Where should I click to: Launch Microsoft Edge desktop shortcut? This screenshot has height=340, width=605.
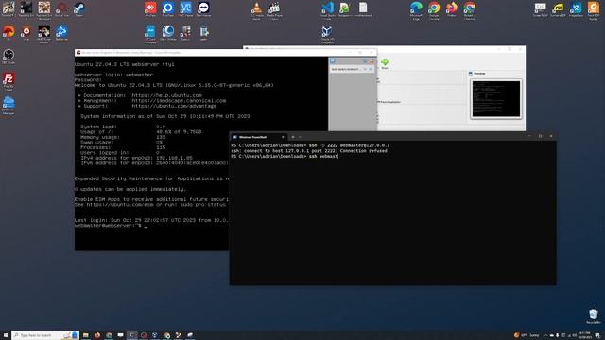pyautogui.click(x=416, y=10)
